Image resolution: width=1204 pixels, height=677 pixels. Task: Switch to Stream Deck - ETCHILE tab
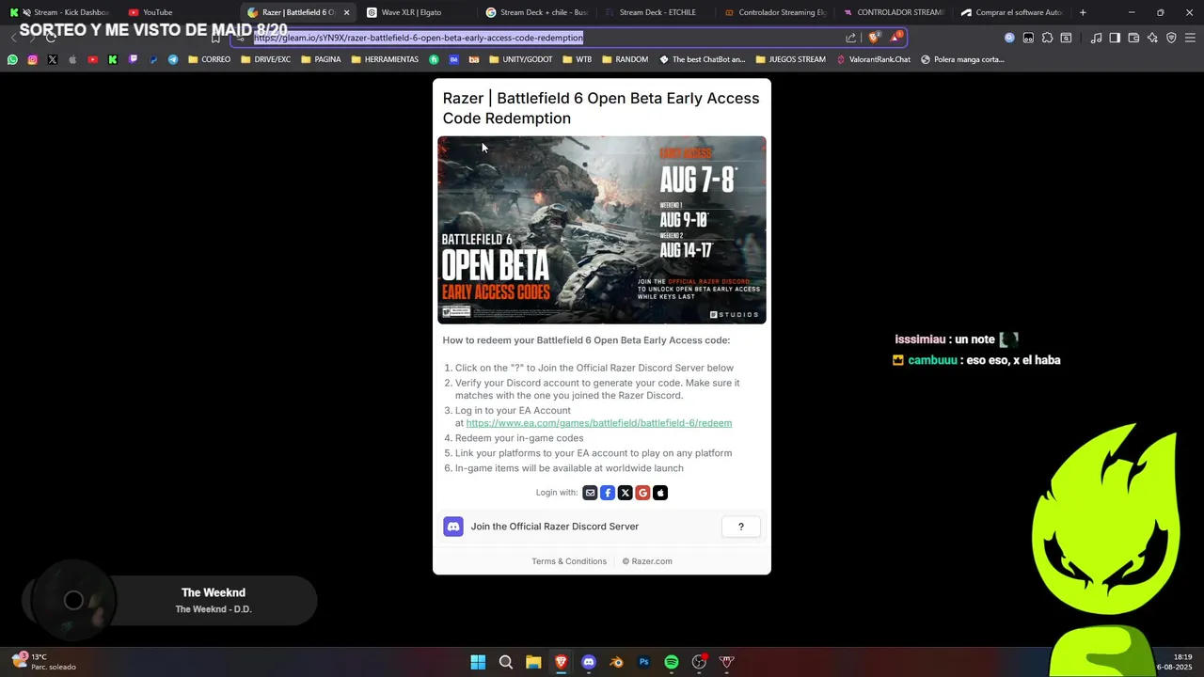pos(655,12)
